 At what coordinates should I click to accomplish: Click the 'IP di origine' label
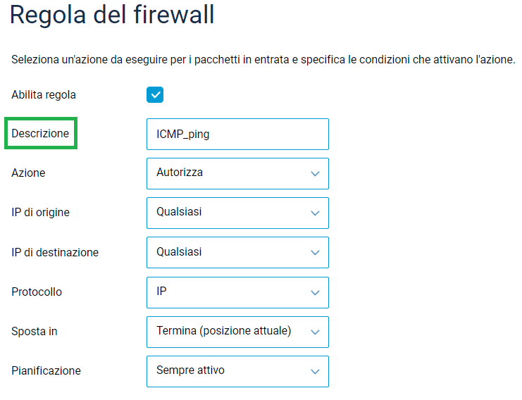point(40,213)
